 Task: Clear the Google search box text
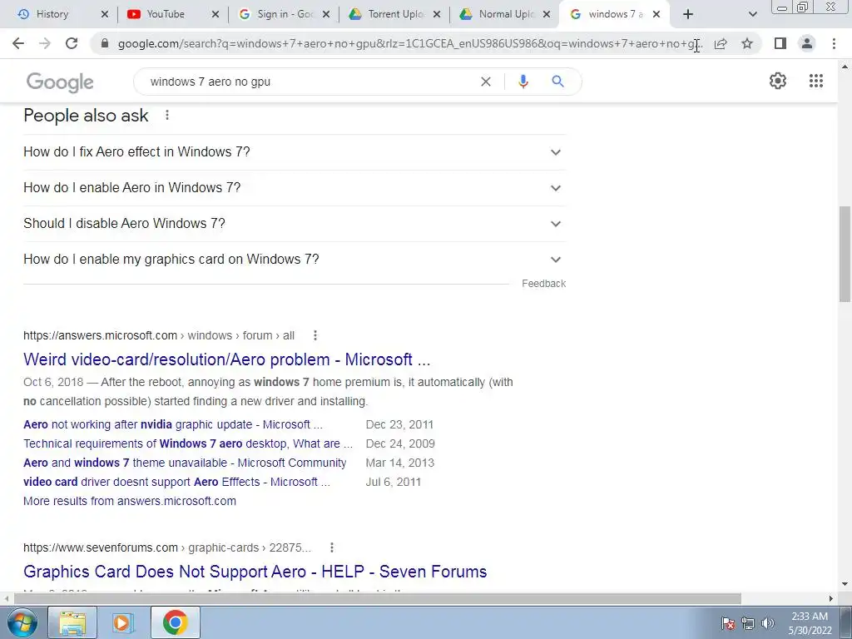pos(486,82)
